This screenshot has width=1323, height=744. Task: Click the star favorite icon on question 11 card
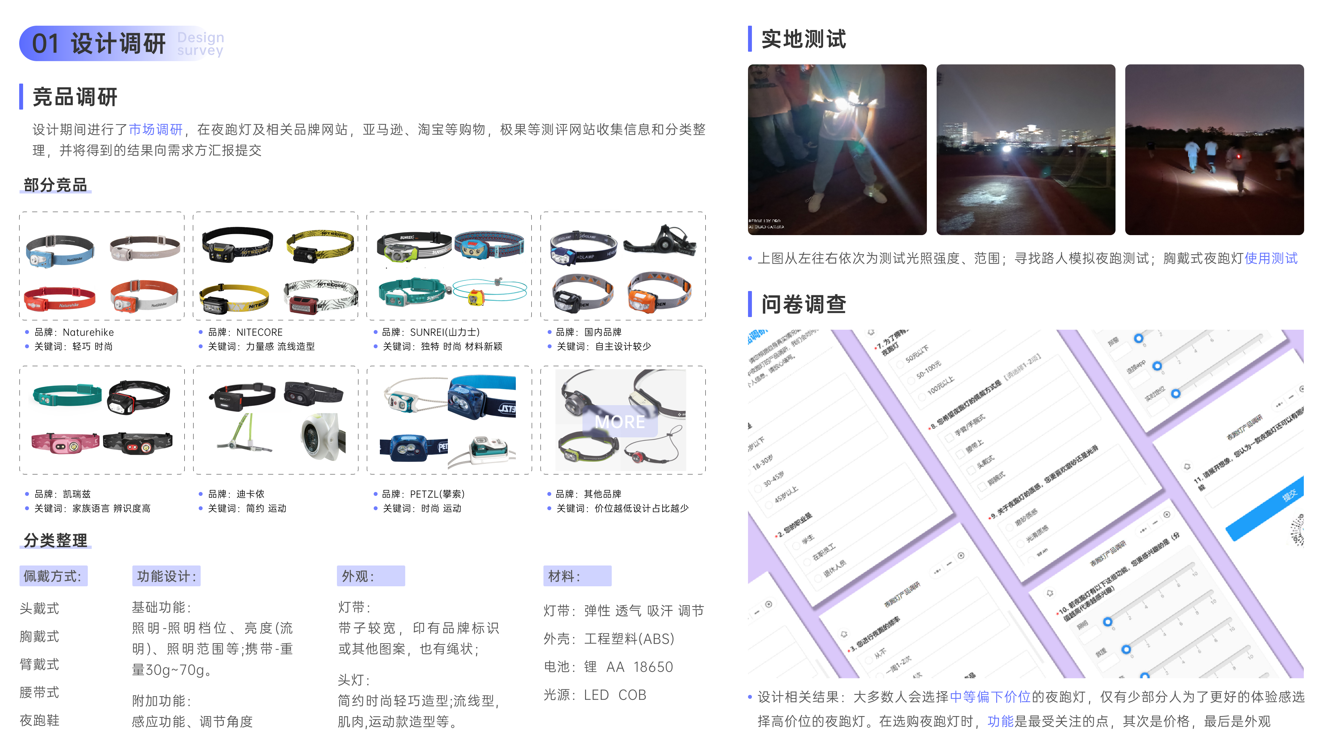[1186, 467]
